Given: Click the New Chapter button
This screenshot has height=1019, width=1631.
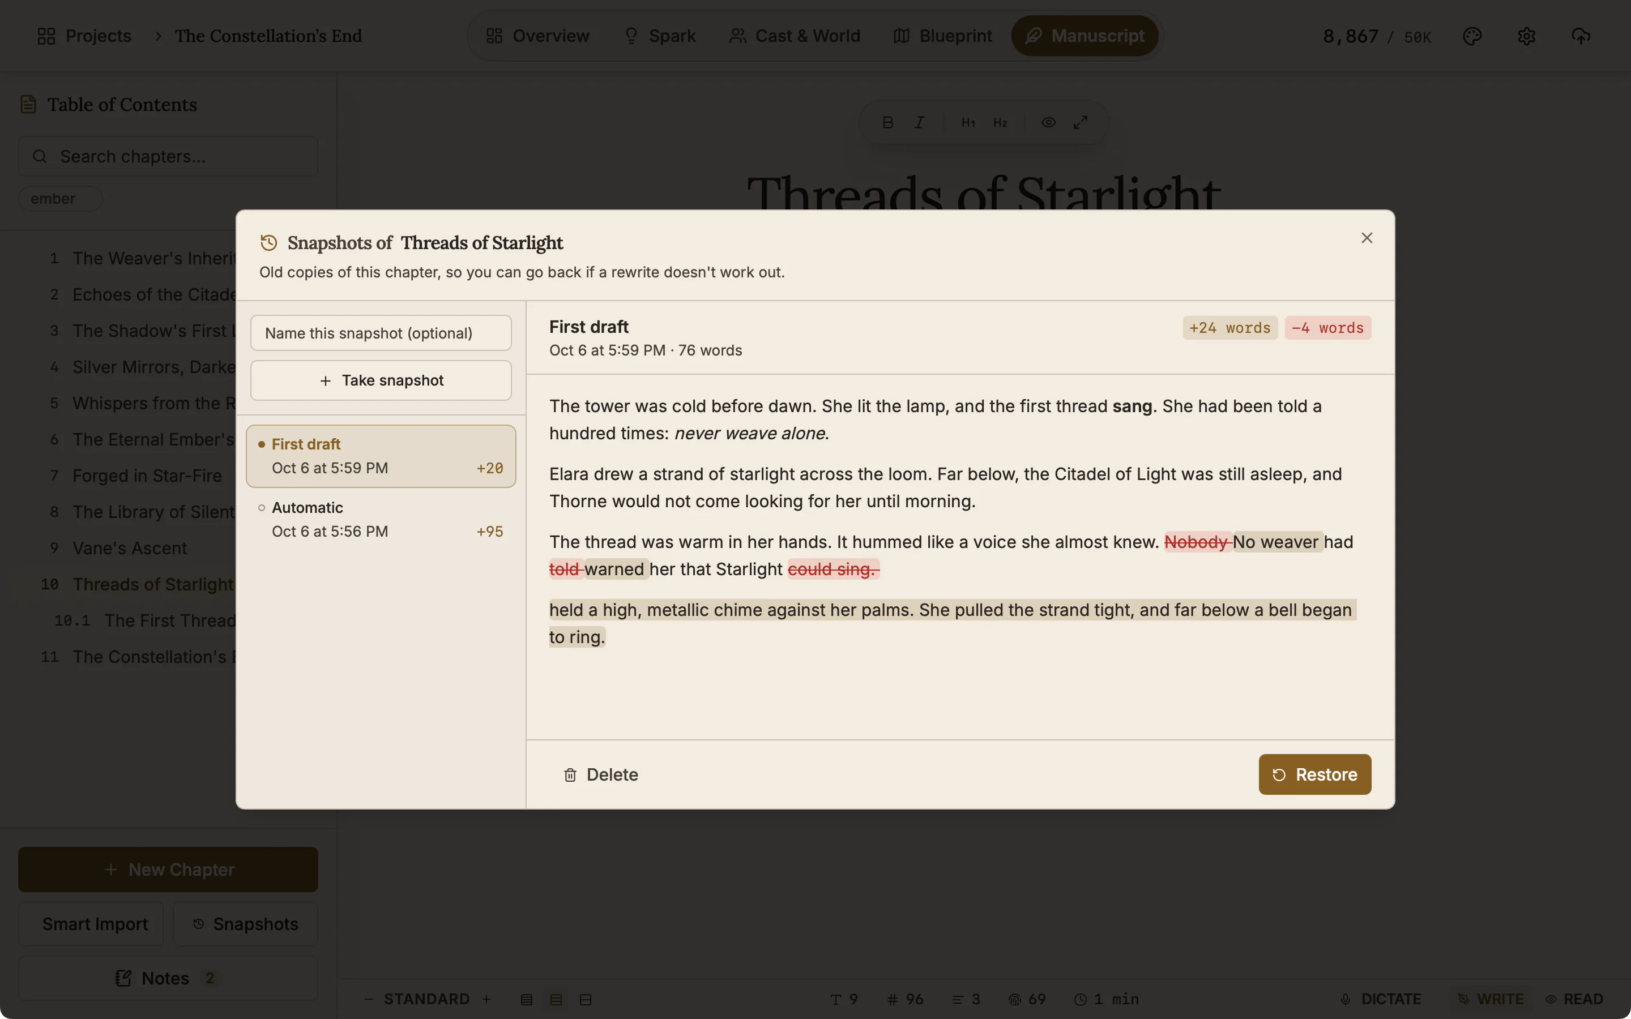Looking at the screenshot, I should point(168,870).
